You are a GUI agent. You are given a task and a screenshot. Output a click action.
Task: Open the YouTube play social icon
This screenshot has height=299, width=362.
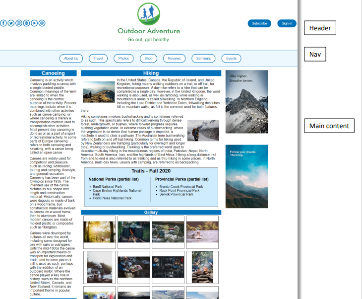[34, 23]
